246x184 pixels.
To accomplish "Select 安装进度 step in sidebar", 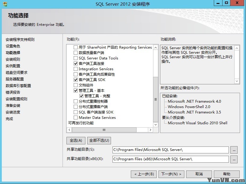I will 13,112.
